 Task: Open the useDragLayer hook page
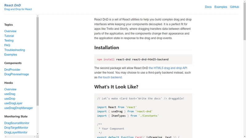point(13,103)
